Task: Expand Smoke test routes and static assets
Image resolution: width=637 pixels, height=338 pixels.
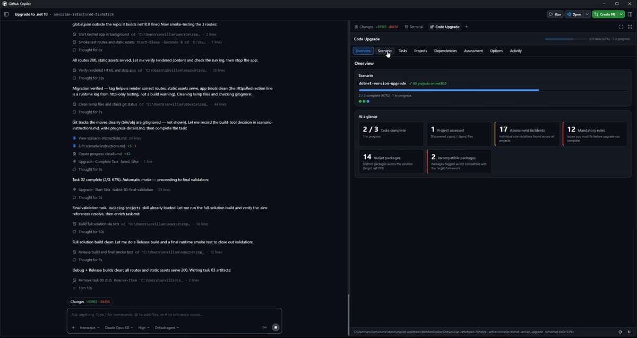Action: click(147, 42)
